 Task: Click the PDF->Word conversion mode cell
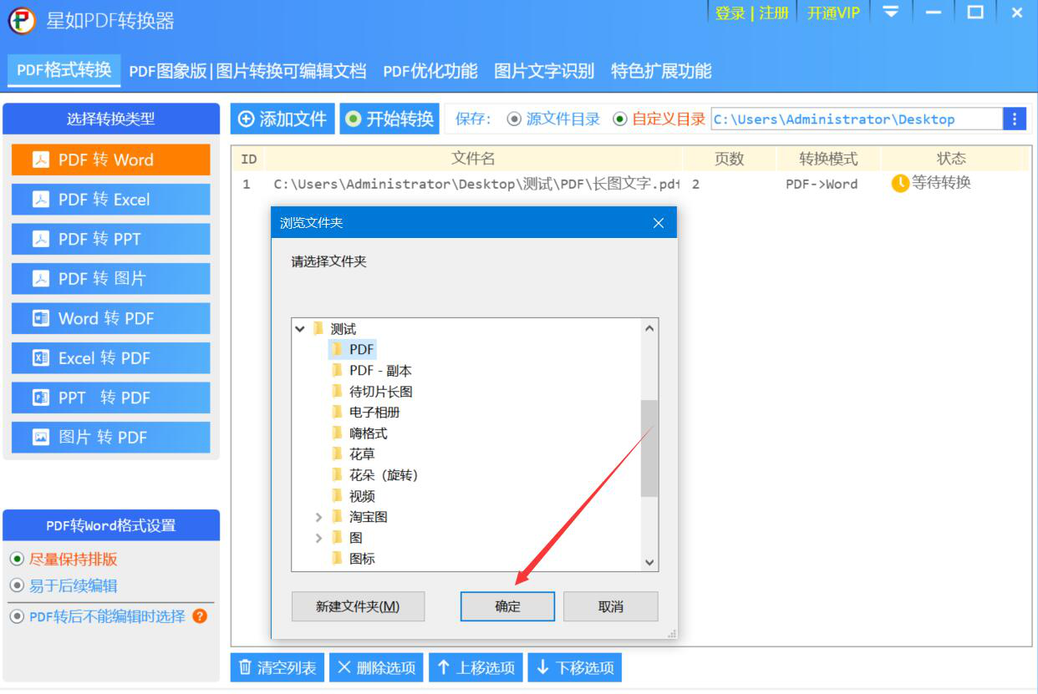[x=822, y=184]
